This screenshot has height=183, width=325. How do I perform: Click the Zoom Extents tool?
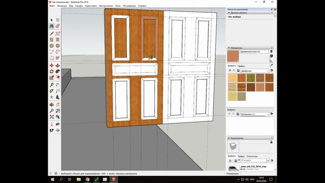tap(52, 117)
